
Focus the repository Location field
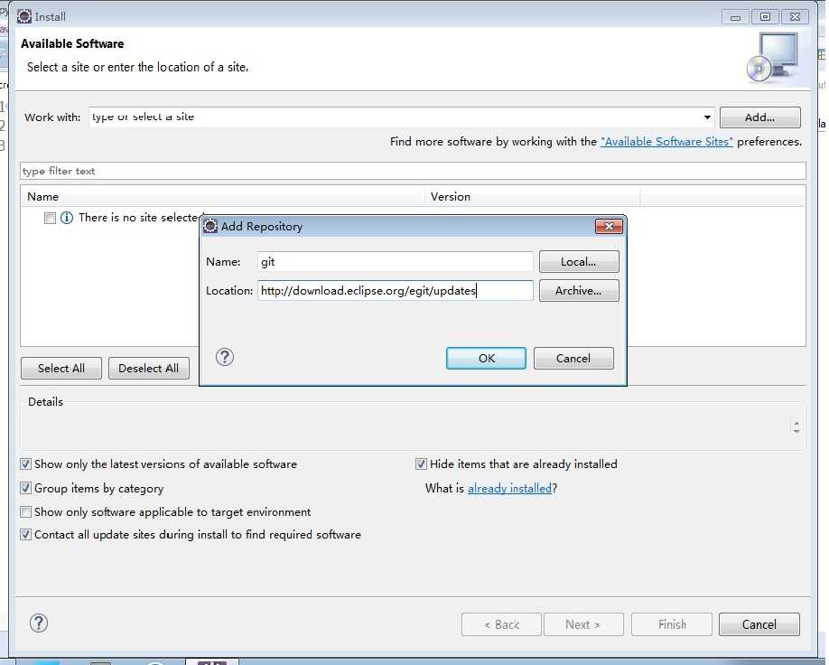point(396,290)
